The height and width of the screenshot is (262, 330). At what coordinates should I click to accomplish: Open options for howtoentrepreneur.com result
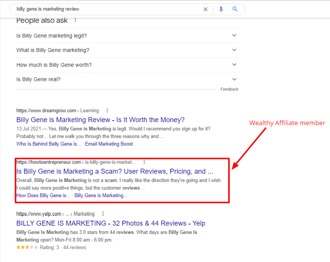(x=144, y=162)
